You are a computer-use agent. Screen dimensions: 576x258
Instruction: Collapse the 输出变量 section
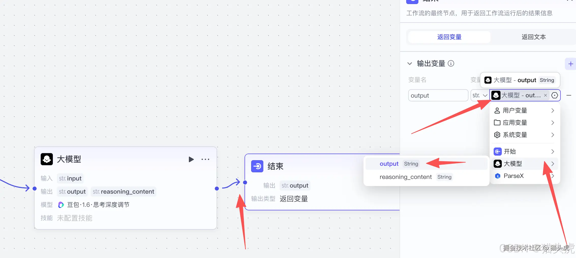[410, 64]
